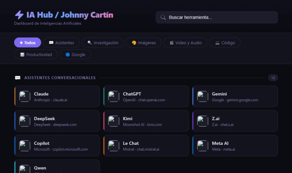Click the Gemini card icon
This screenshot has height=173, width=292.
tap(202, 96)
